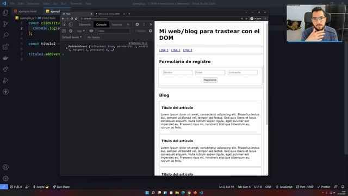Click the UTF-8 encoding indicator

pyautogui.click(x=258, y=187)
